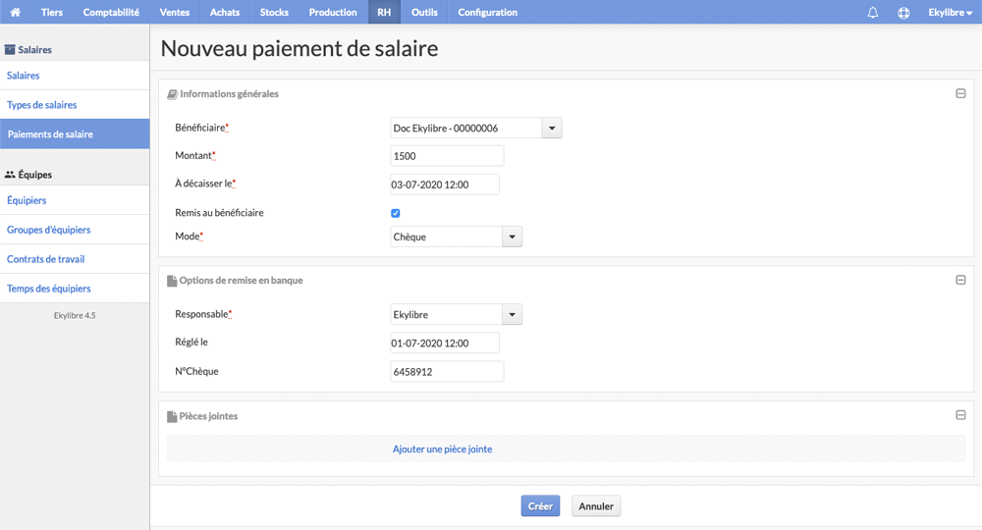Open the Ekylibre user menu

[950, 12]
